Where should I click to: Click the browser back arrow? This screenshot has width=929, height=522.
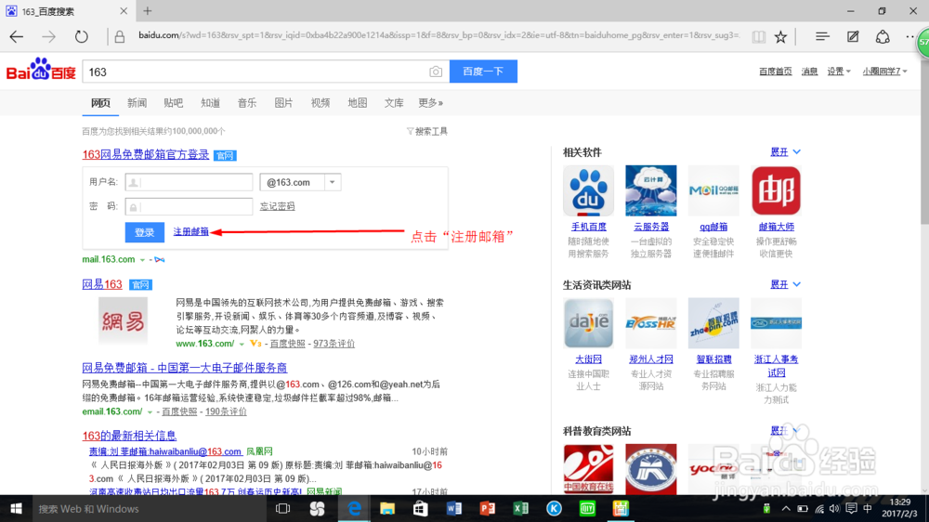pos(17,37)
